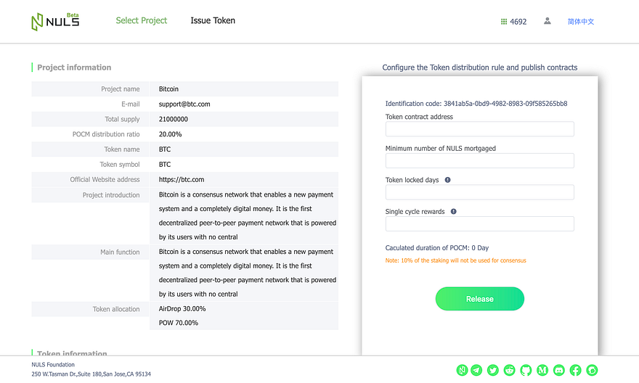The height and width of the screenshot is (383, 639).
Task: Switch language to 简体中文
Action: tap(581, 22)
